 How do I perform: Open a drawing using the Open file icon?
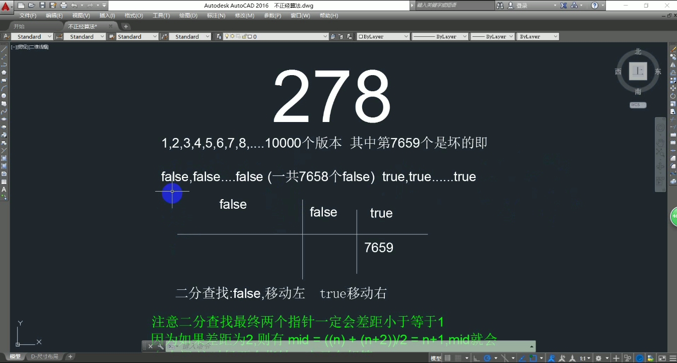click(x=31, y=5)
